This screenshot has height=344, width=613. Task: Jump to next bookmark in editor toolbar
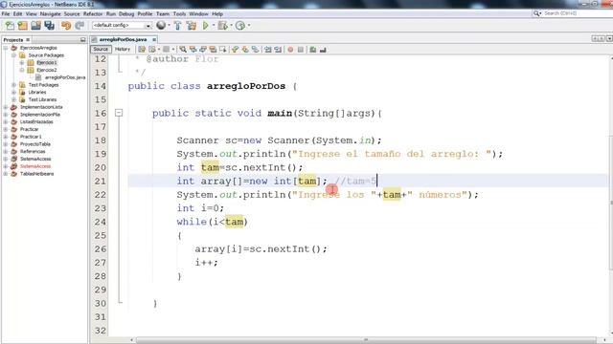tap(245, 50)
